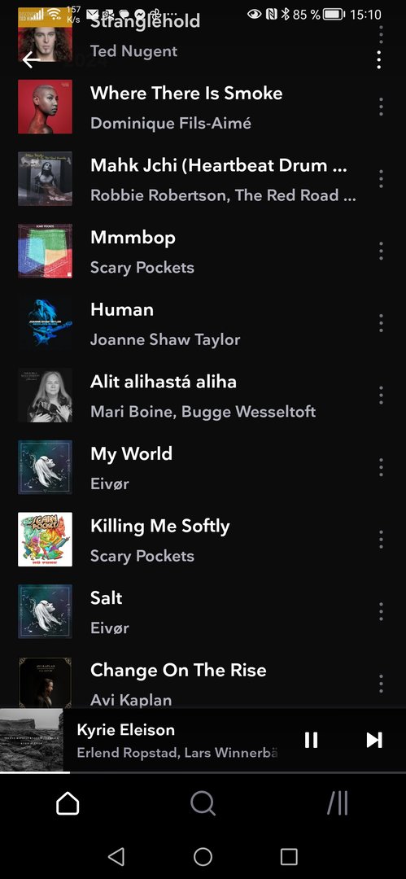Open options for Where There Is Smoke

(x=381, y=107)
